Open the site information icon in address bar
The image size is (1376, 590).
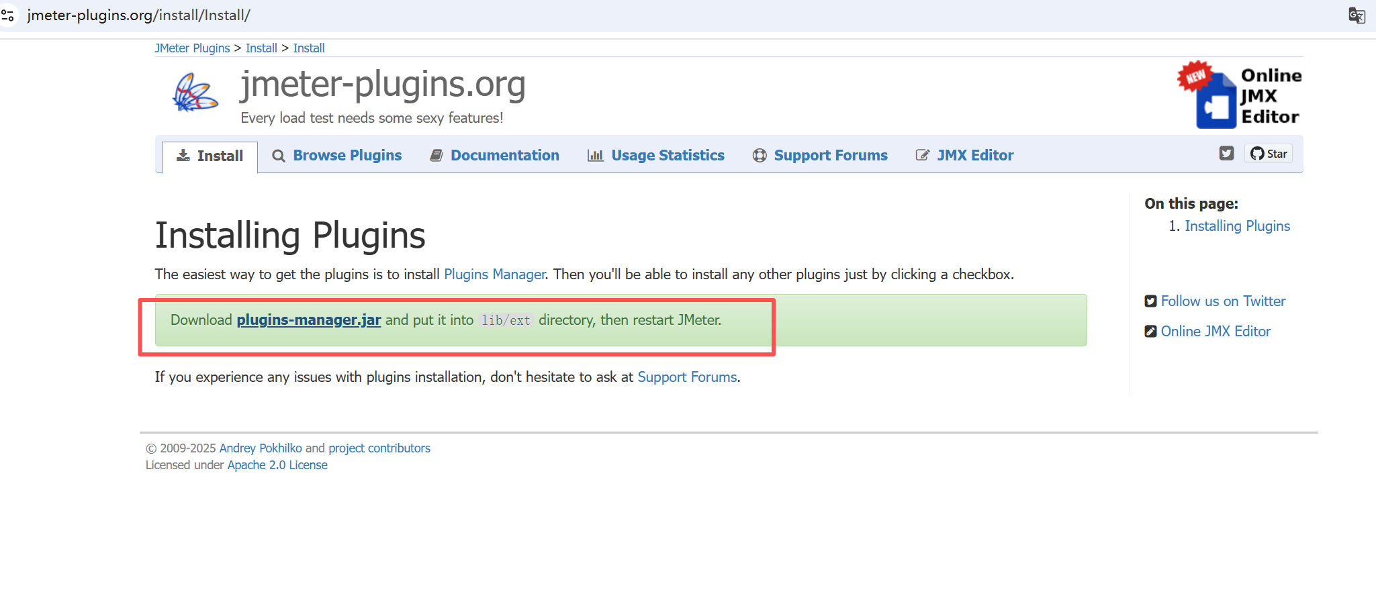(x=7, y=15)
